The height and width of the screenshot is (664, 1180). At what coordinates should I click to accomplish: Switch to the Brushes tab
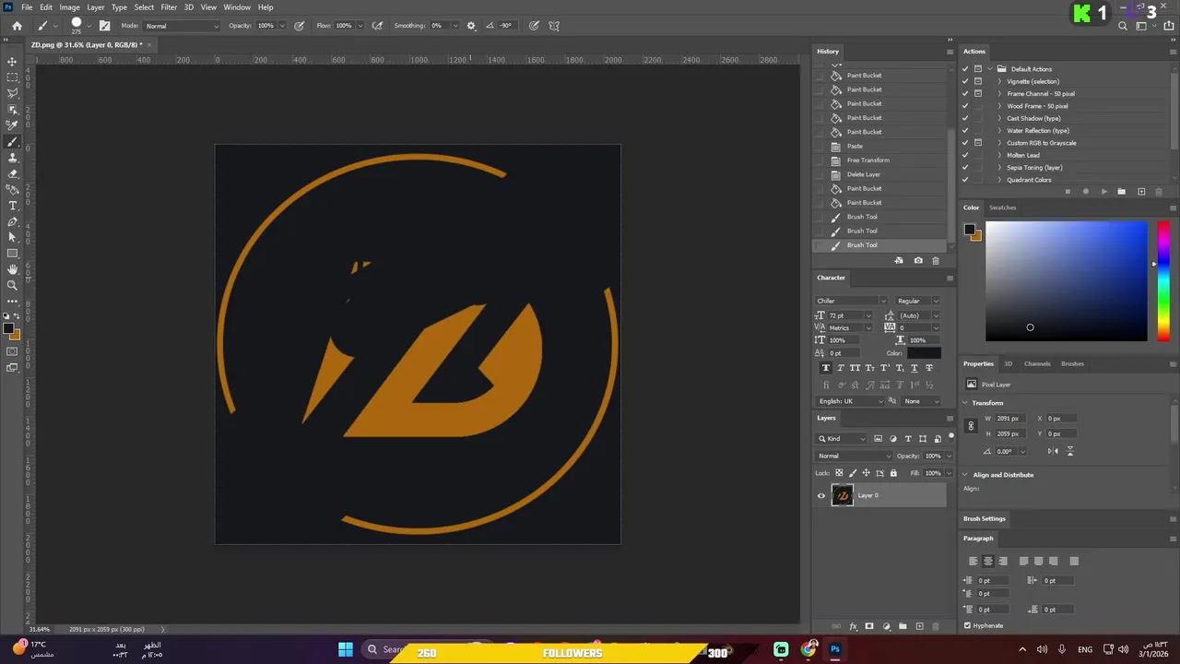pyautogui.click(x=1072, y=363)
